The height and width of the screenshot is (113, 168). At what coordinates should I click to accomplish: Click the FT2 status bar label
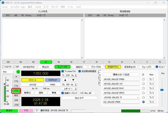coord(26,111)
